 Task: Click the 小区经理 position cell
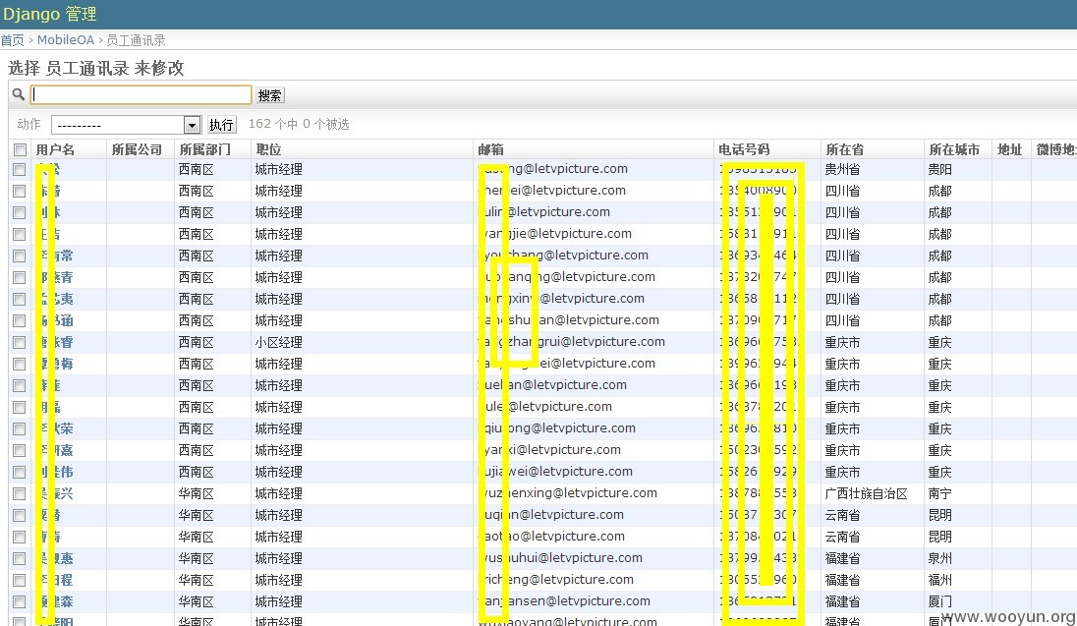click(278, 342)
